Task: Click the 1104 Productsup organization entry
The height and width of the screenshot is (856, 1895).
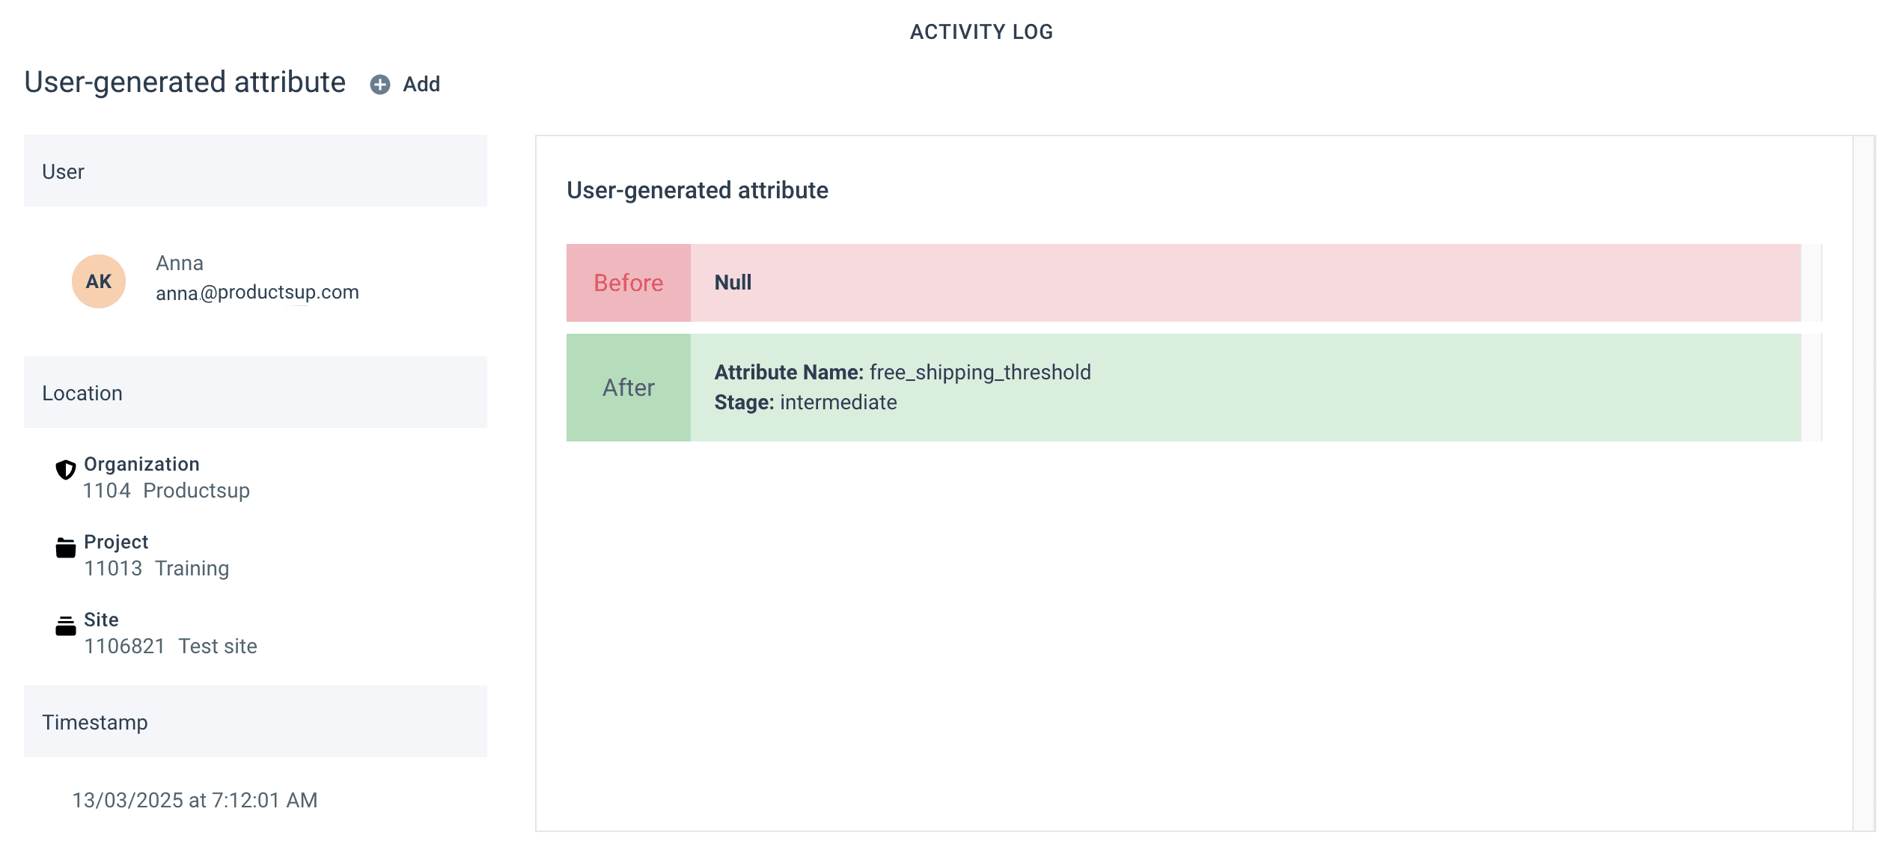Action: pyautogui.click(x=166, y=491)
